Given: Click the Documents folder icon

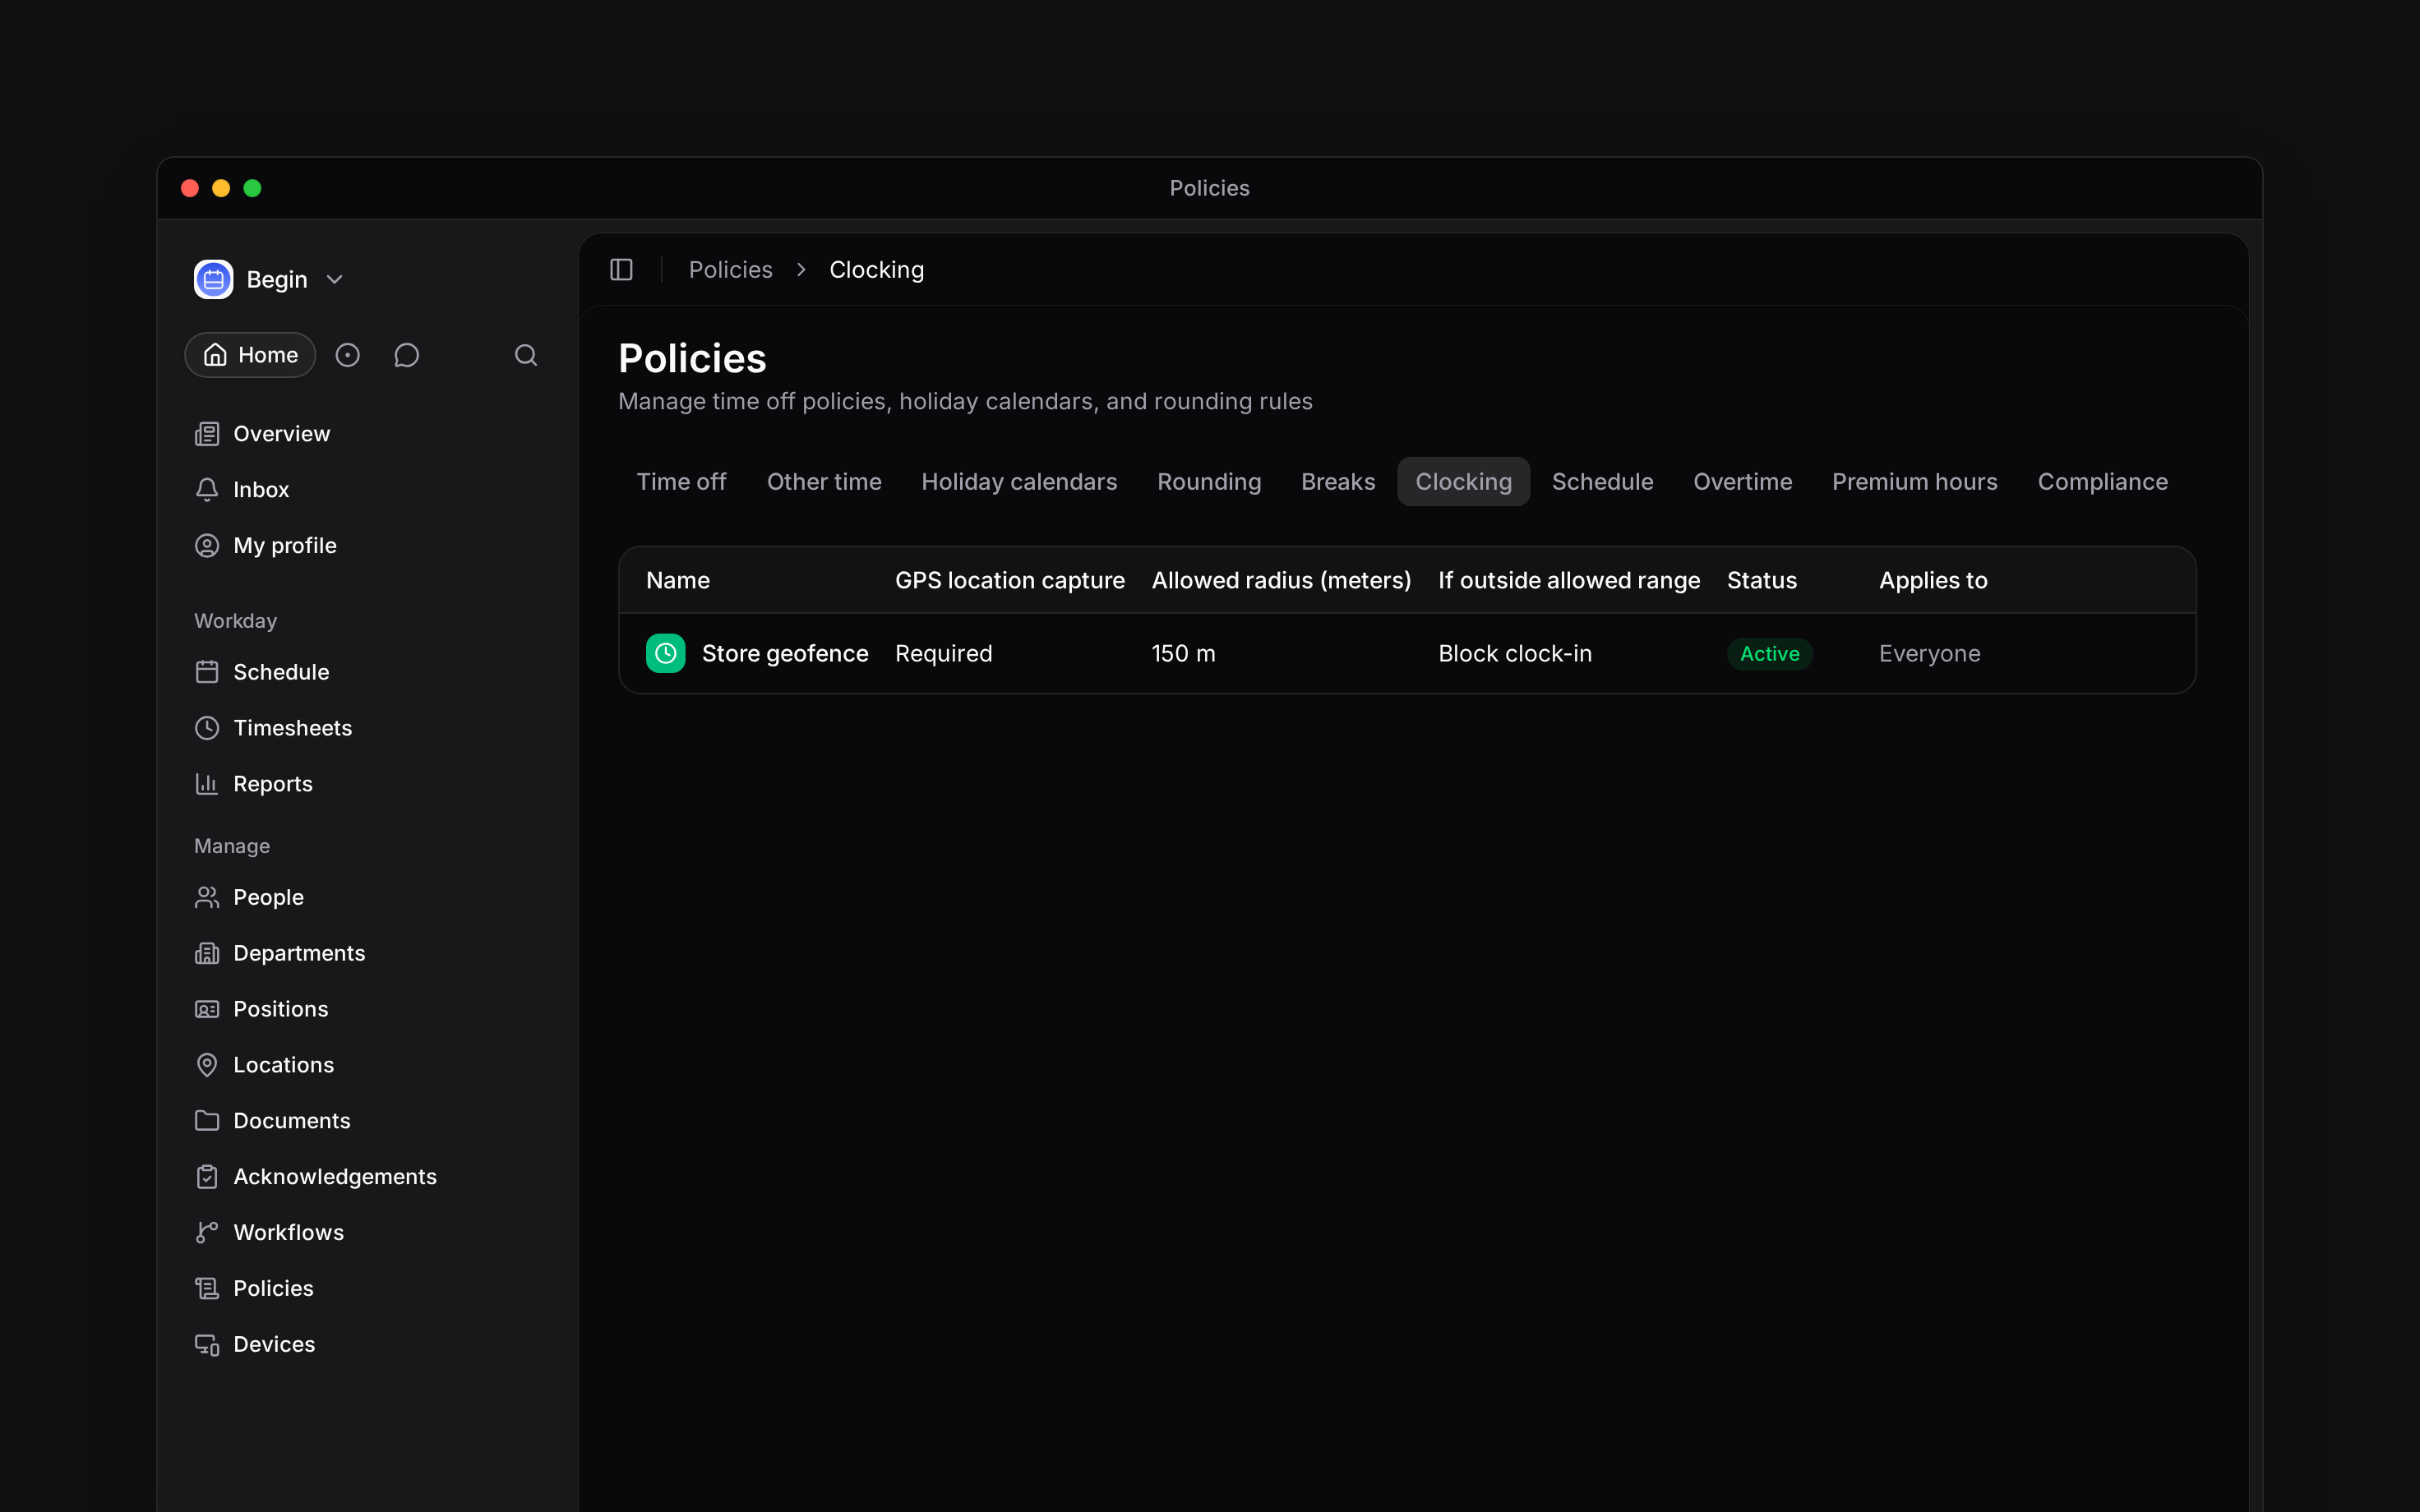Looking at the screenshot, I should tap(207, 1121).
